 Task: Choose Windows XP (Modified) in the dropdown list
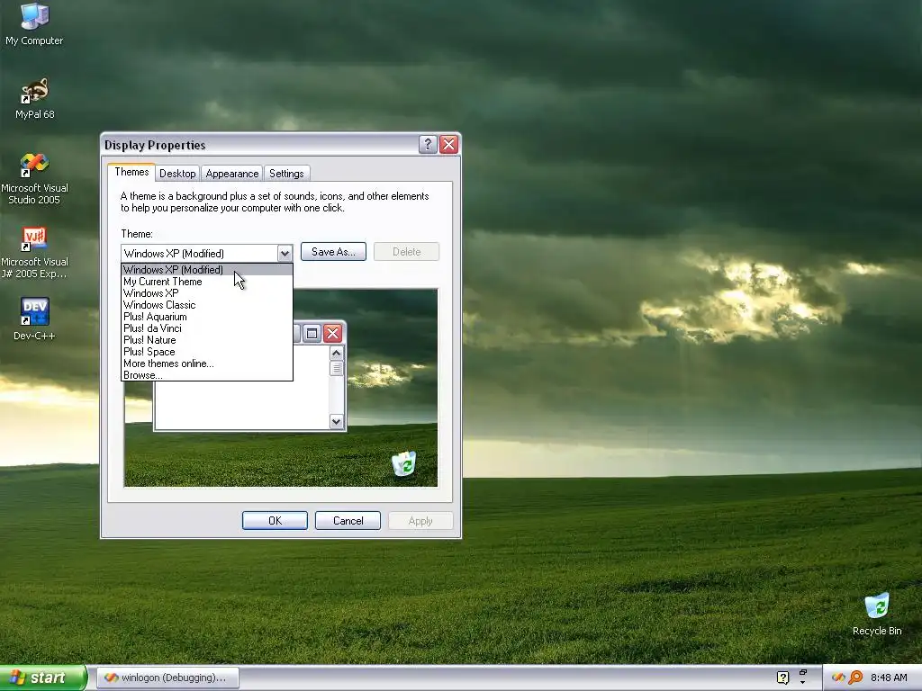tap(206, 270)
